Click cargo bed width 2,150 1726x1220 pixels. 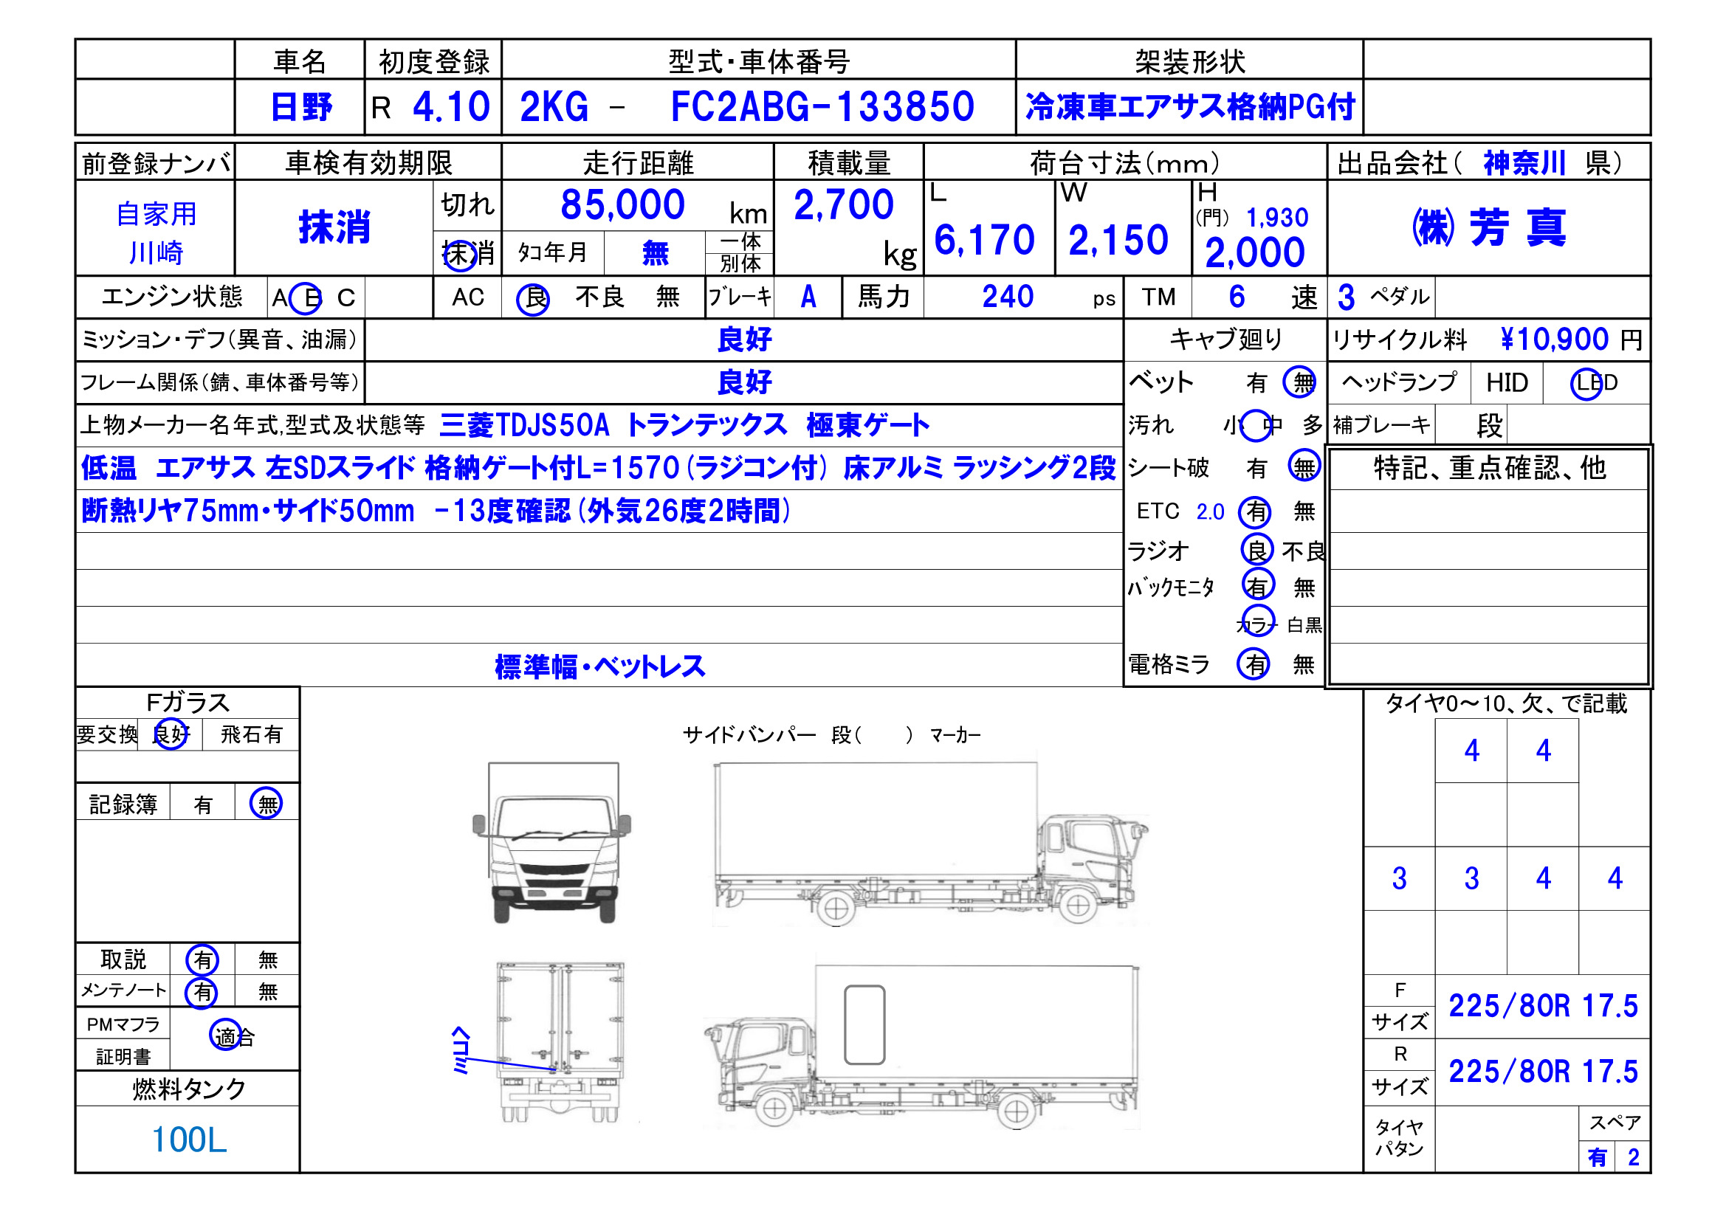point(1118,241)
